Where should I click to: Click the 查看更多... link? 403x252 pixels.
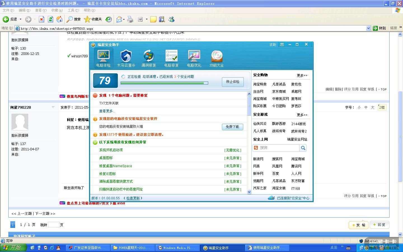[x=107, y=111]
